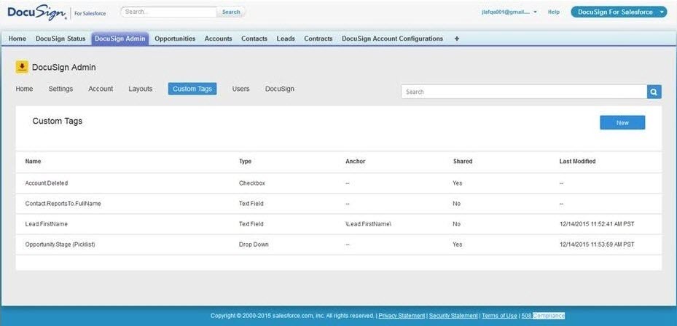Click the 12/14/2015 11:52:41 AM PST cell

[597, 224]
